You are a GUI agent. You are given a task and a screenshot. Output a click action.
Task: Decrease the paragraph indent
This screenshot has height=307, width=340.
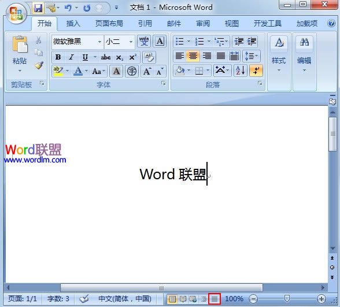[239, 41]
